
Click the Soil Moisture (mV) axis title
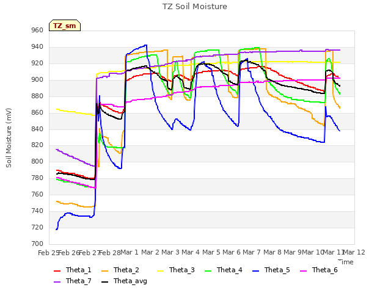click(9, 138)
